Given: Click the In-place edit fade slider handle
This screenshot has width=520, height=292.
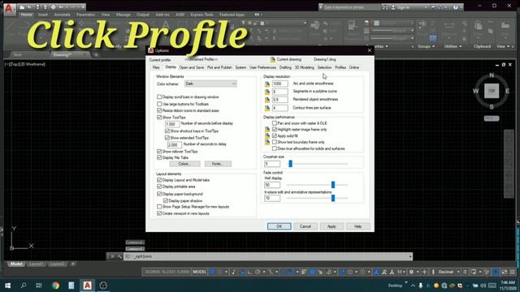Looking at the screenshot, I should point(333,198).
